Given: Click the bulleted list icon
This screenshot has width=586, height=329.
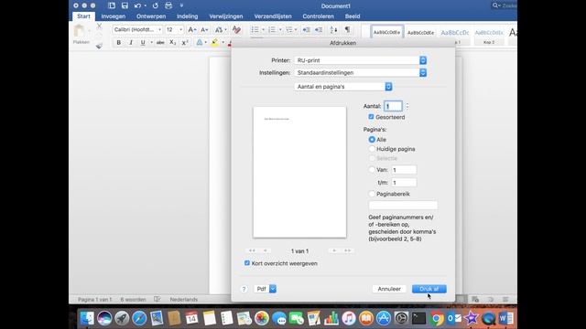Looking at the screenshot, I should point(255,29).
